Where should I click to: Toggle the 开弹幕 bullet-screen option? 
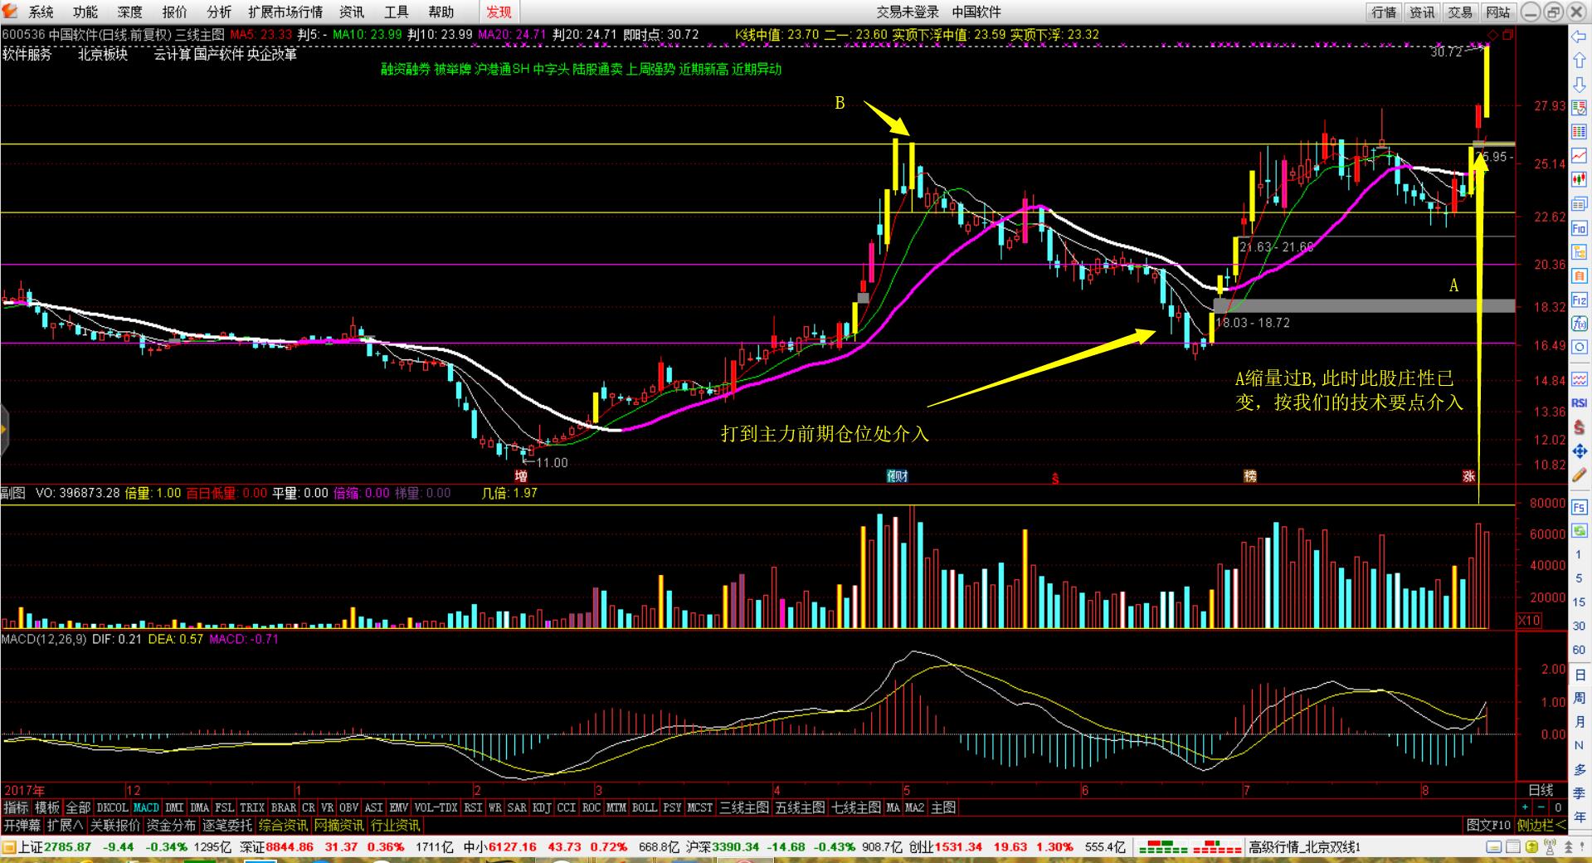pos(22,826)
